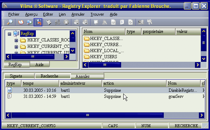Sort the undo list by action column
This screenshot has height=130, width=210.
tap(134, 83)
